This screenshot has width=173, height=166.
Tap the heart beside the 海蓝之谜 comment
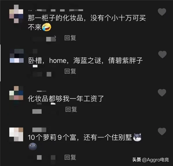162,54
